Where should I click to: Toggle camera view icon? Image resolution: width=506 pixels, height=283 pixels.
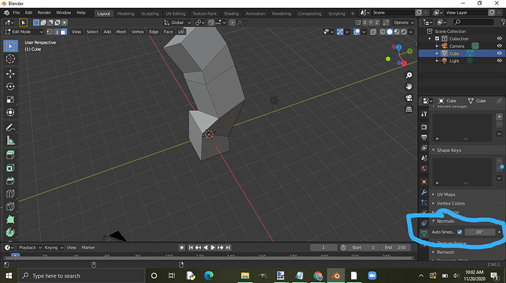(x=409, y=98)
